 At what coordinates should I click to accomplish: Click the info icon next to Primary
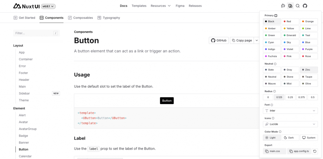[276, 15]
